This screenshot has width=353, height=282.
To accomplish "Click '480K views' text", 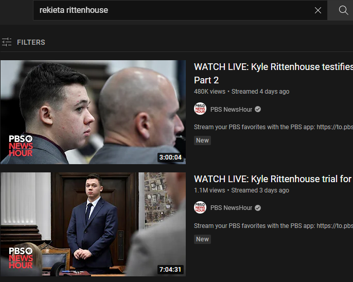I will point(209,92).
